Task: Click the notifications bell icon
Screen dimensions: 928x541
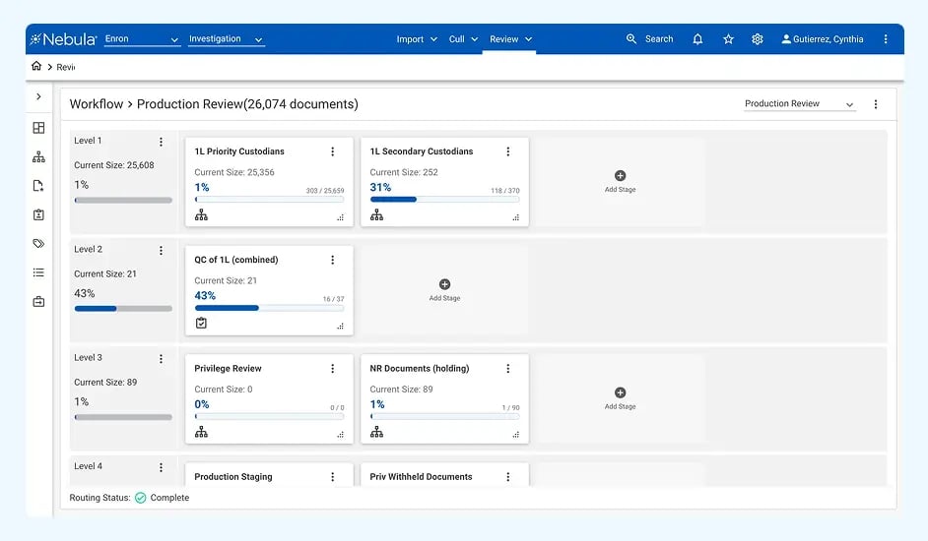Action: 697,39
